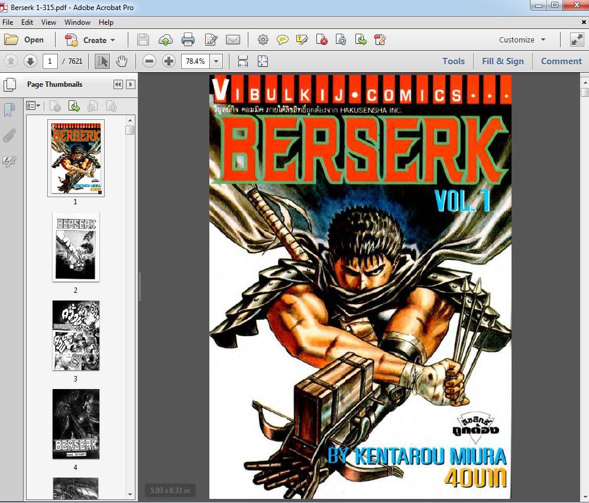The height and width of the screenshot is (503, 589).
Task: Open the Attachments paperclip panel
Action: click(x=9, y=135)
